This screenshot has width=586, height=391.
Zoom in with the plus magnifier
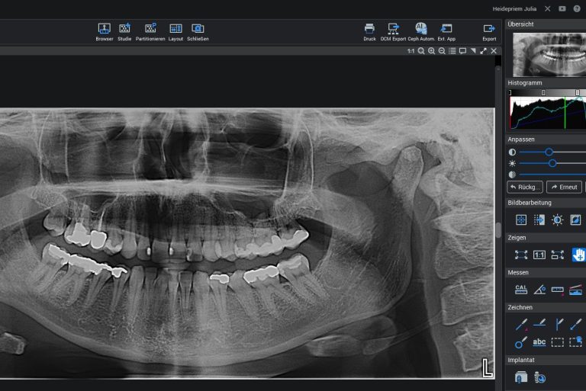click(432, 51)
